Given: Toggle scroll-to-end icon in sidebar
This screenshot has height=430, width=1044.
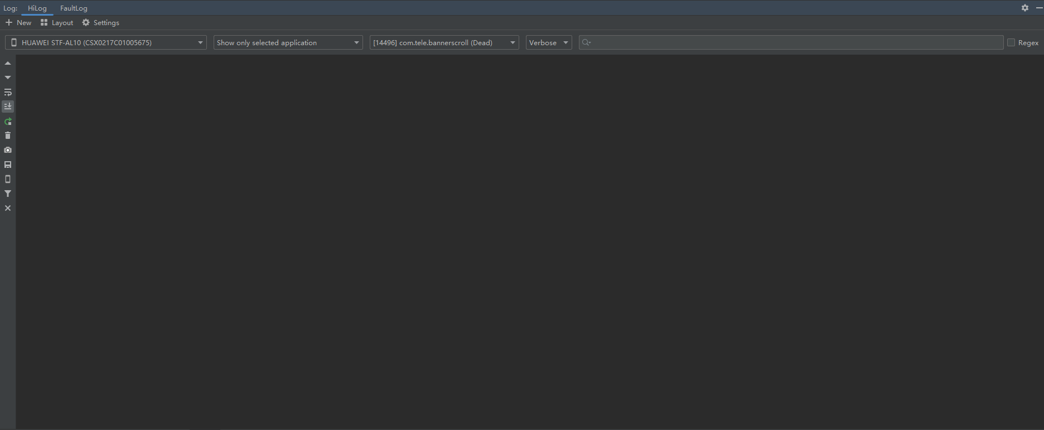Looking at the screenshot, I should pos(8,106).
